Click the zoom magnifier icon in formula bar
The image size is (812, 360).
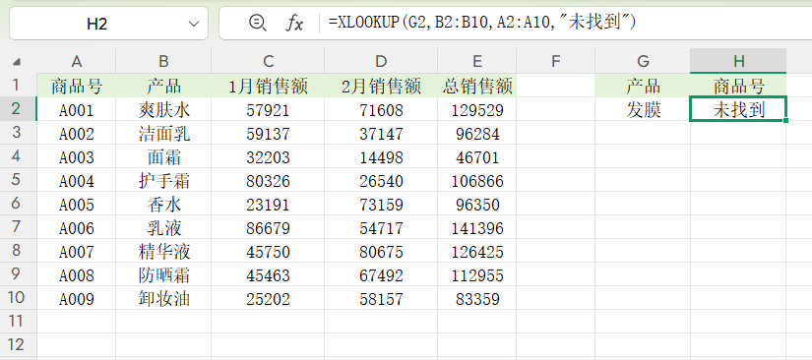(x=257, y=23)
